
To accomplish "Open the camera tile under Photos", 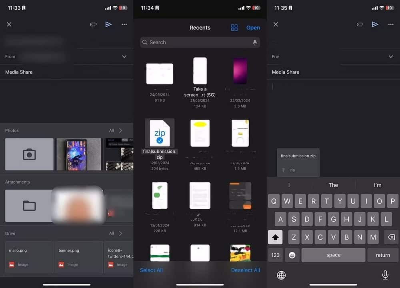I will pyautogui.click(x=29, y=154).
